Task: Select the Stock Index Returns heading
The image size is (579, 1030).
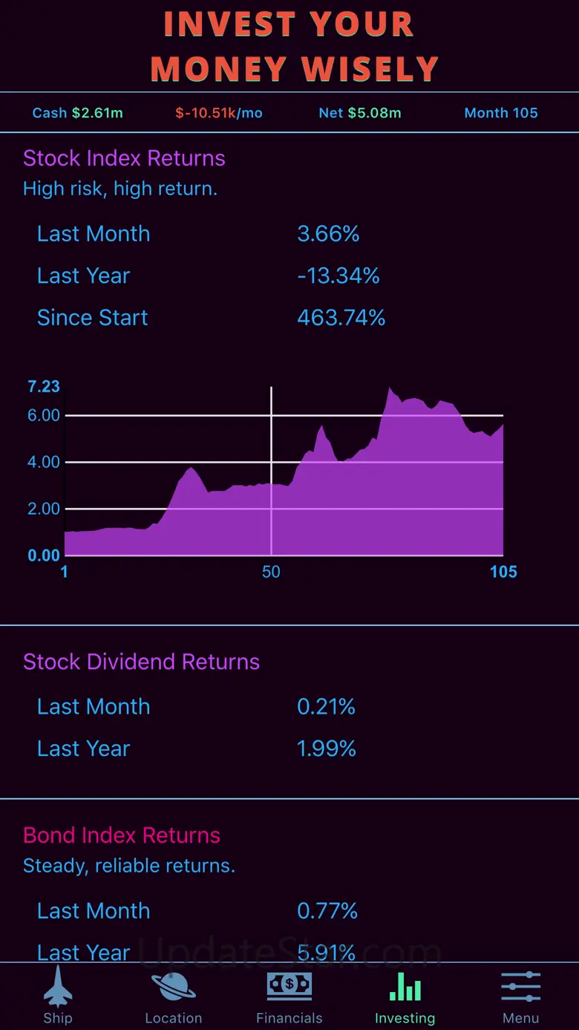Action: (124, 158)
